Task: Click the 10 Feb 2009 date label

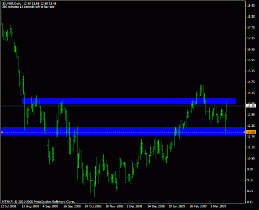Action: click(198, 206)
